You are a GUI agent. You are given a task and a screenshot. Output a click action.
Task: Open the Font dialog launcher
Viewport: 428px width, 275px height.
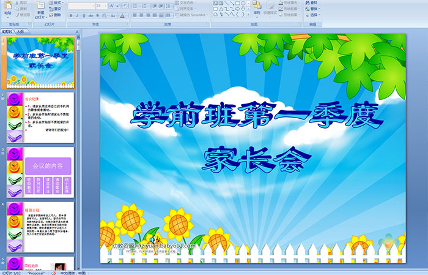pyautogui.click(x=127, y=24)
